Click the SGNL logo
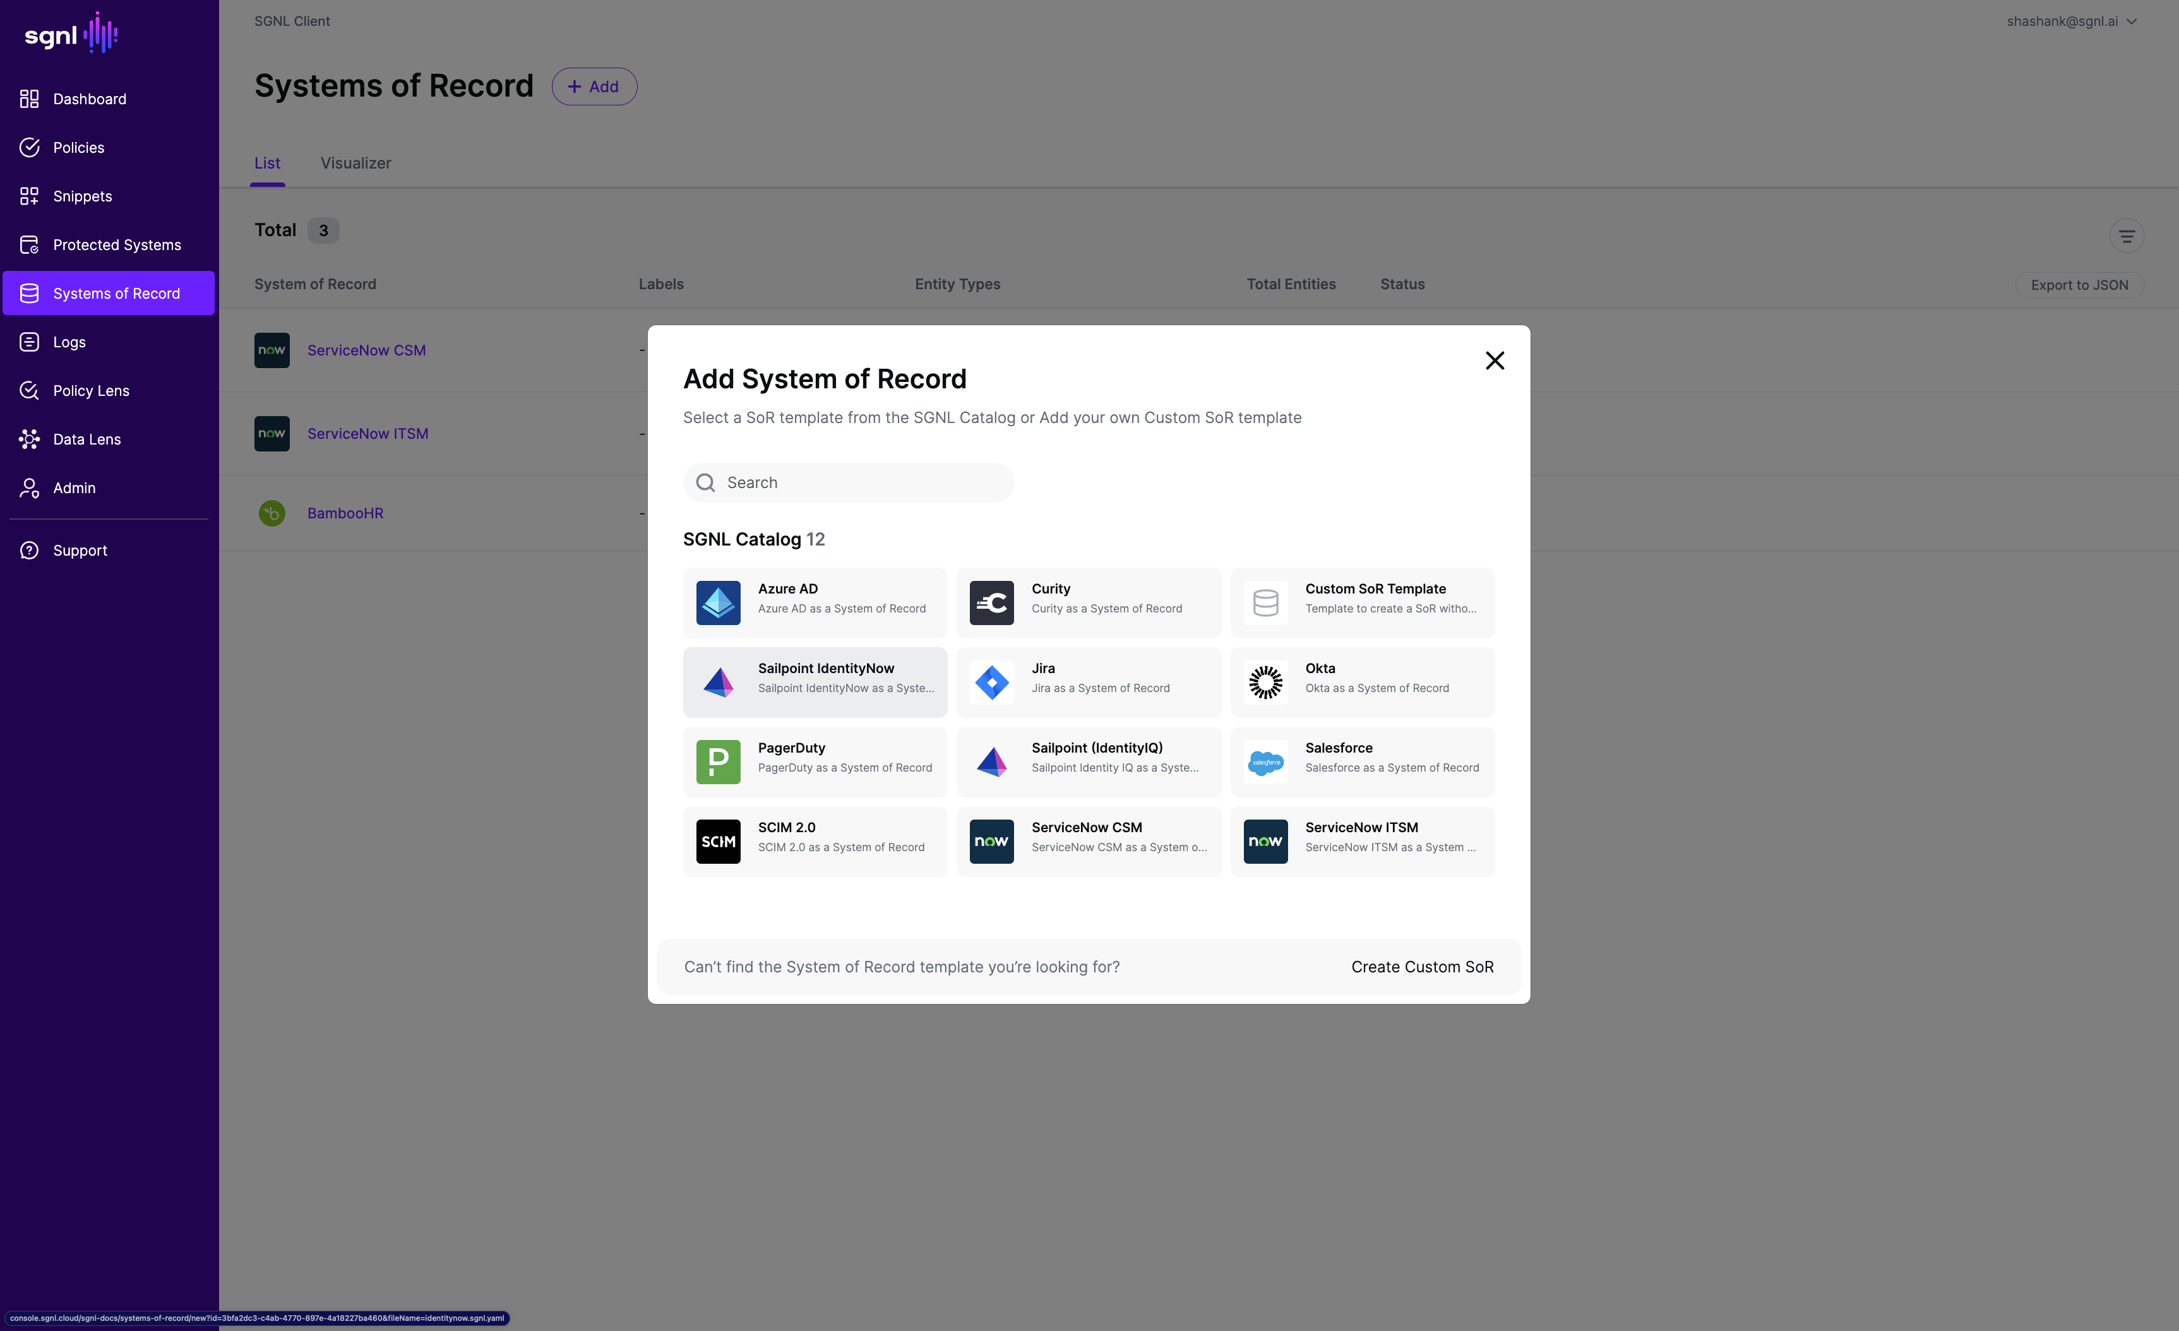Image resolution: width=2179 pixels, height=1331 pixels. pos(71,33)
